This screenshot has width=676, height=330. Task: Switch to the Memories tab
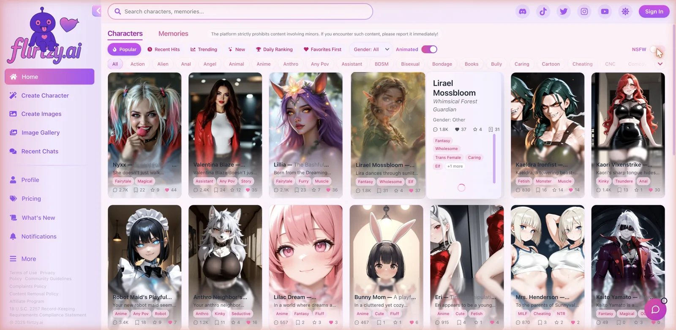tap(173, 34)
